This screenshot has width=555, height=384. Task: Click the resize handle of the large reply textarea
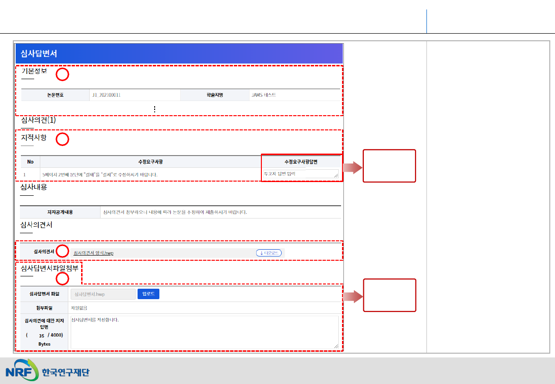coord(337,347)
